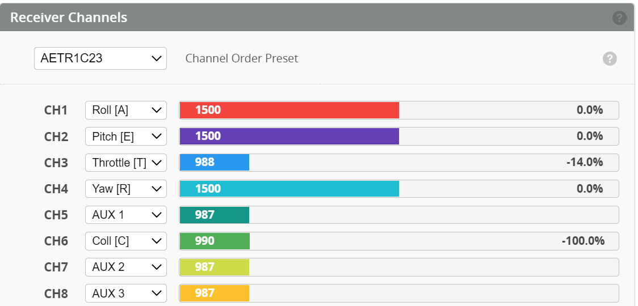Expand the CH6 Coll [C] dropdown

pyautogui.click(x=126, y=241)
